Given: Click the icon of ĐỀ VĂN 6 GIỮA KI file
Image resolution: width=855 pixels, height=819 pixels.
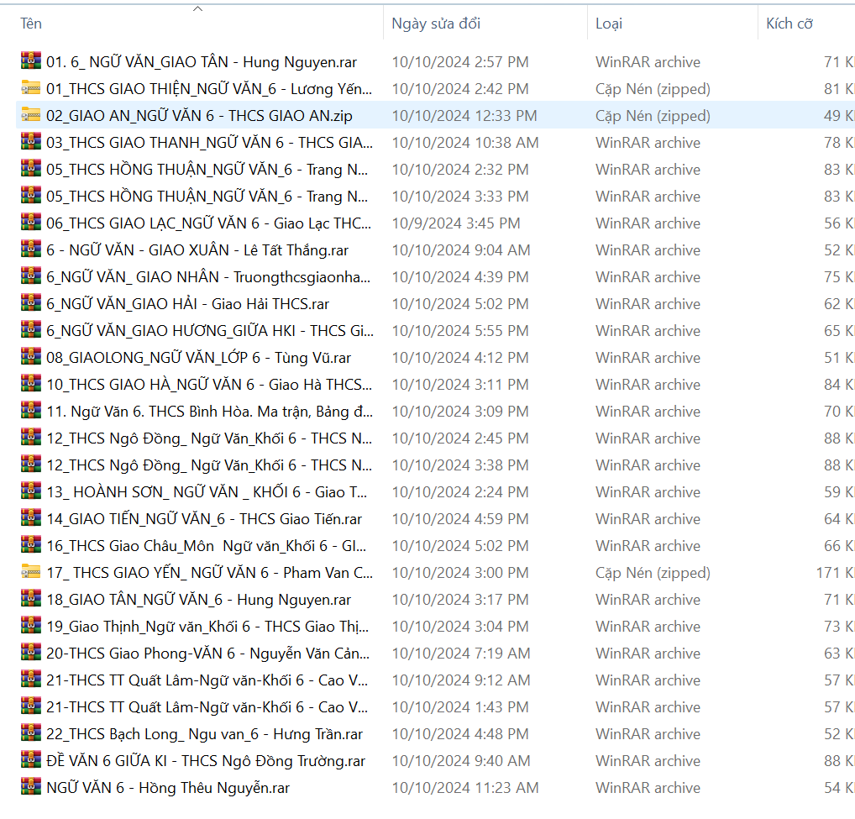Looking at the screenshot, I should [x=31, y=761].
